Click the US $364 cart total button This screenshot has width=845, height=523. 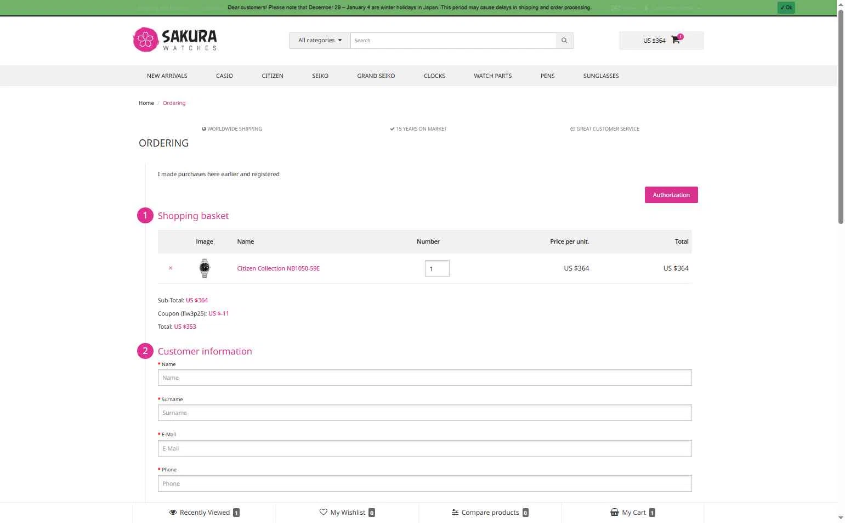pos(661,41)
